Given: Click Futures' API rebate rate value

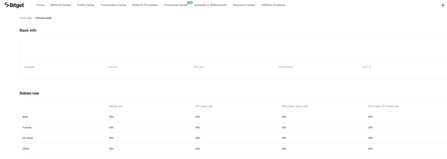Looking at the screenshot, I should point(198,128).
